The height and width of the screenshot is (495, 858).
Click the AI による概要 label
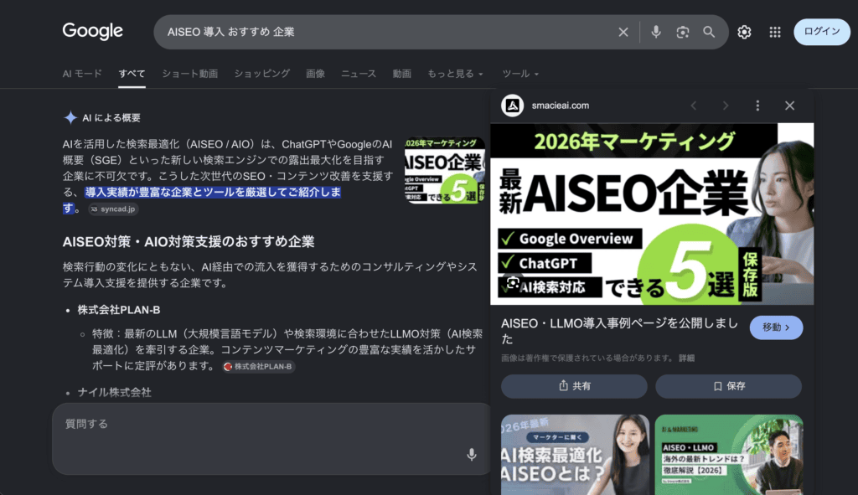tap(111, 117)
